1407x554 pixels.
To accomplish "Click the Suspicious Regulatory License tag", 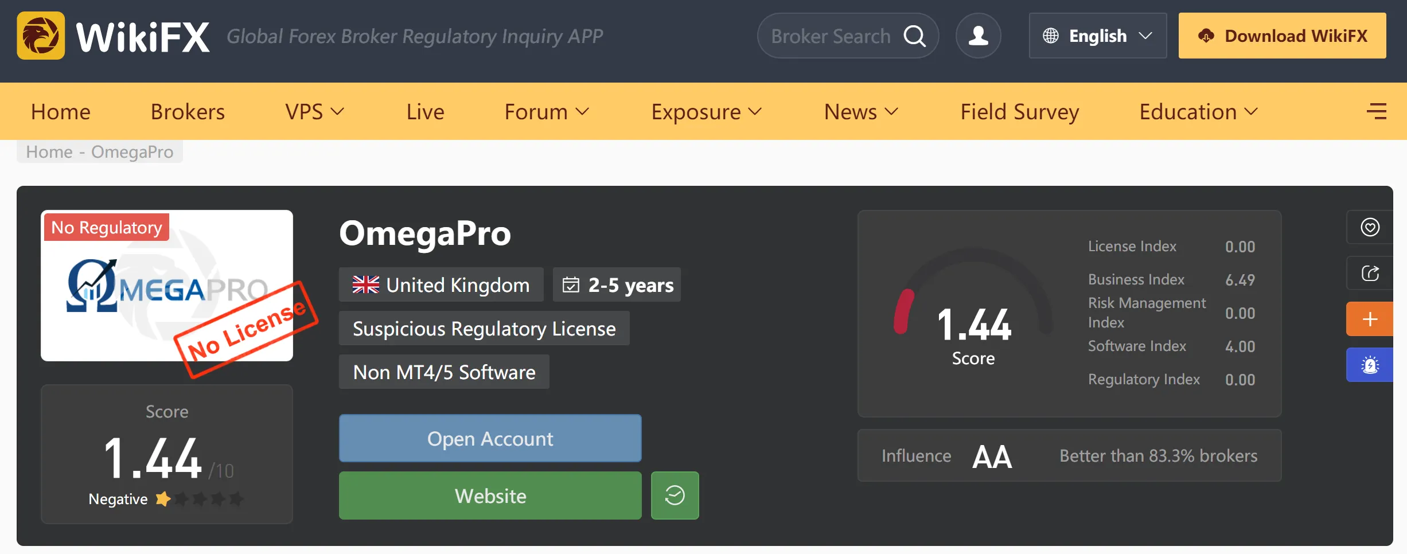I will (484, 328).
